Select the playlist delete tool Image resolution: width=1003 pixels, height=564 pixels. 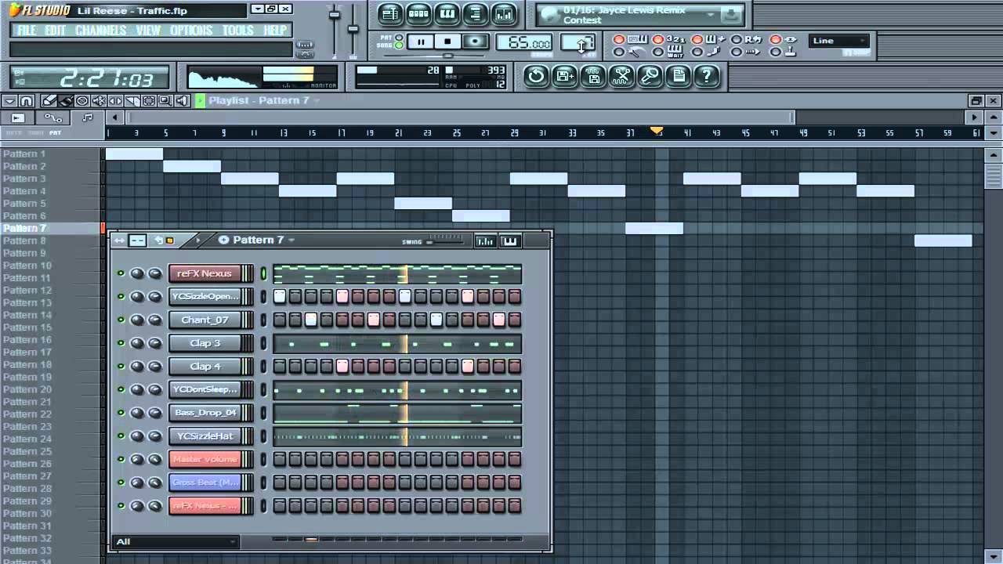(x=82, y=101)
